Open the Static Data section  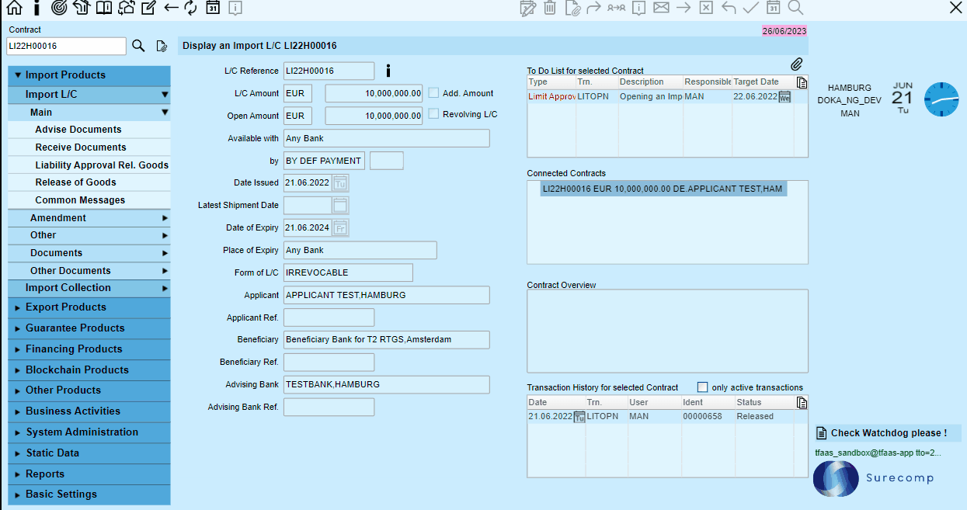click(89, 453)
